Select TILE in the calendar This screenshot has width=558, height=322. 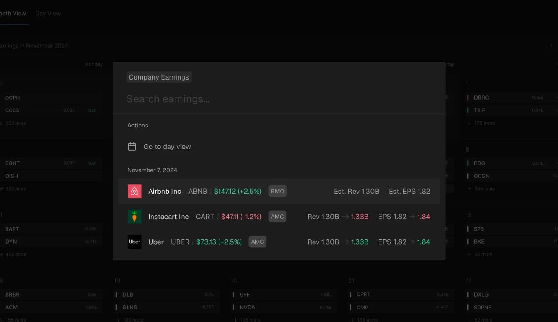pyautogui.click(x=511, y=110)
